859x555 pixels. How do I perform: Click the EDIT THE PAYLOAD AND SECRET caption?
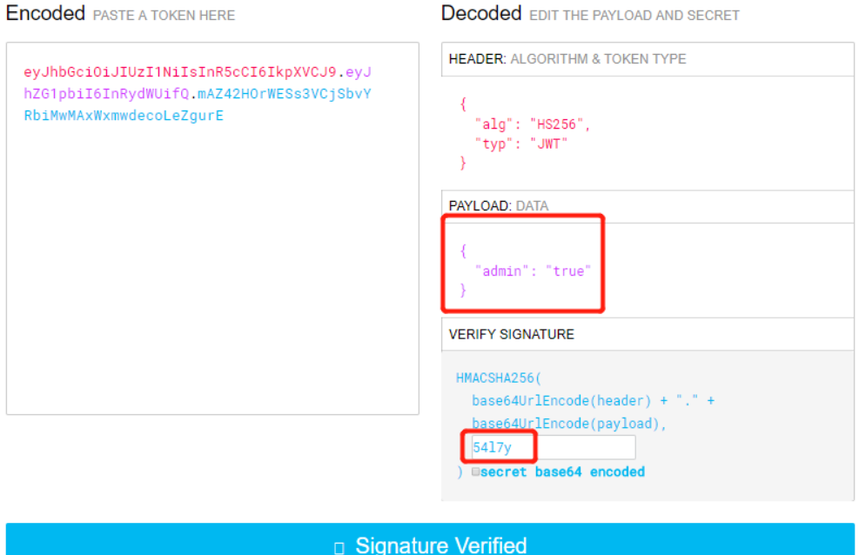tap(634, 16)
